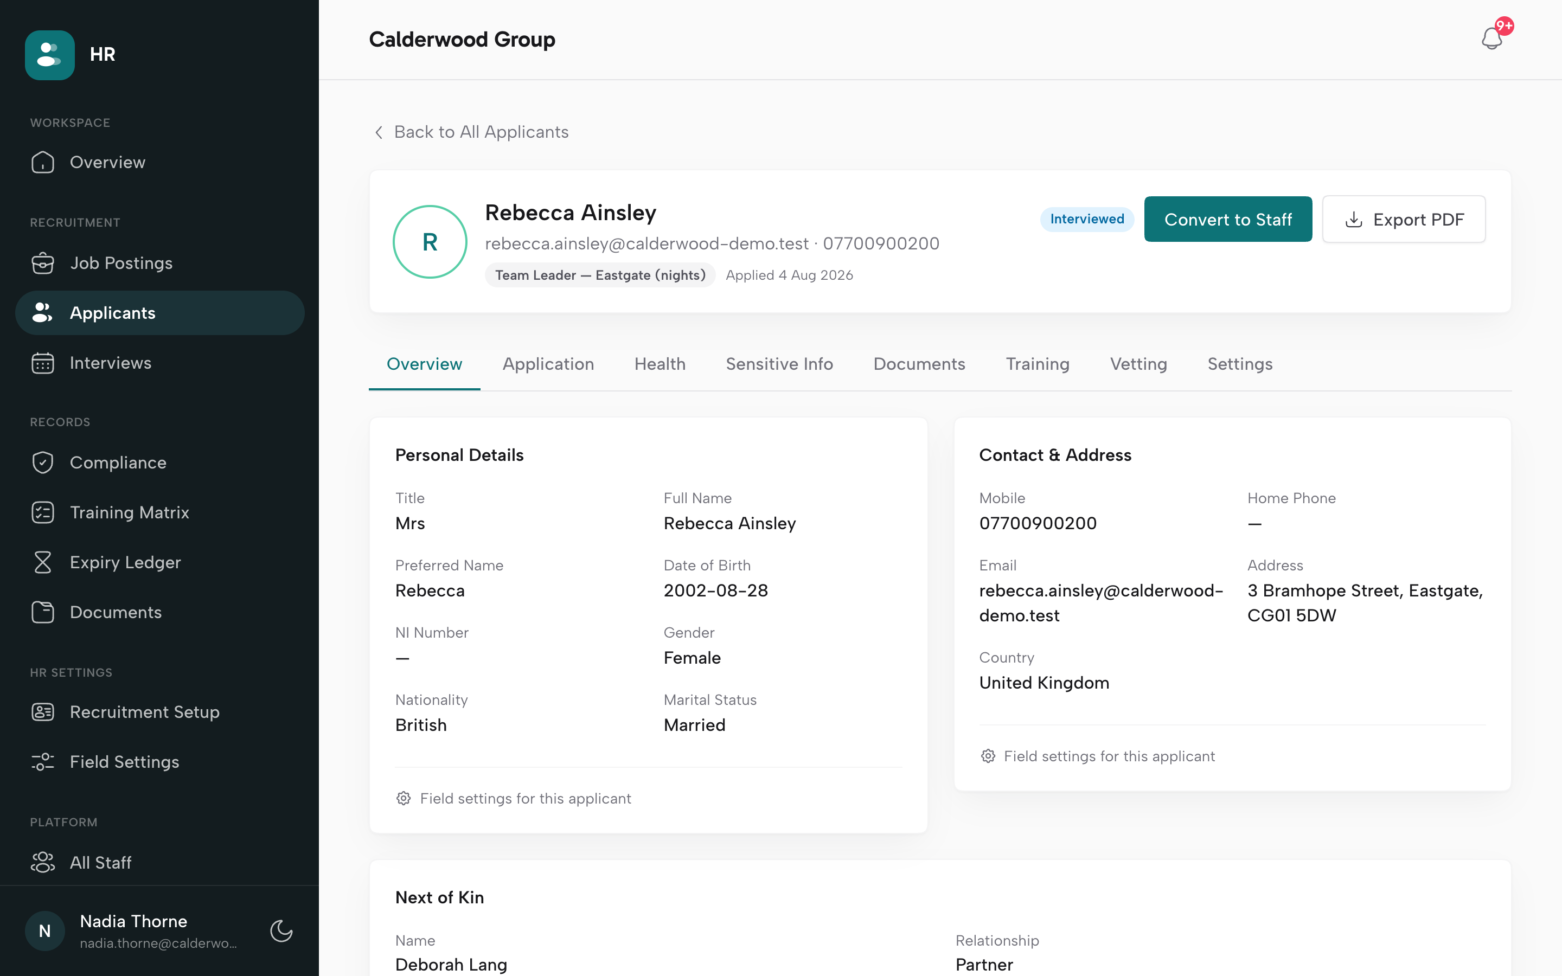Open Compliance records
Screen dimensions: 1562x976
pyautogui.click(x=159, y=462)
